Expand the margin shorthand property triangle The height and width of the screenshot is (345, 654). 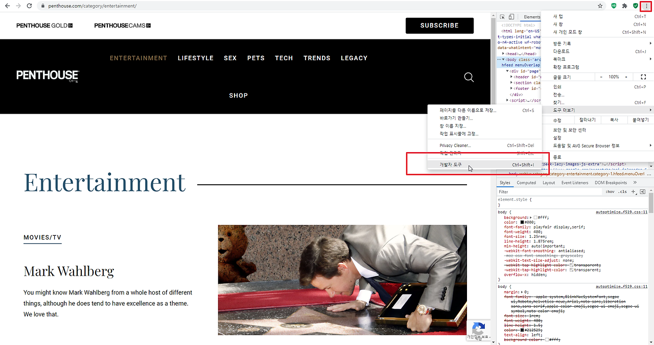[x=522, y=292]
